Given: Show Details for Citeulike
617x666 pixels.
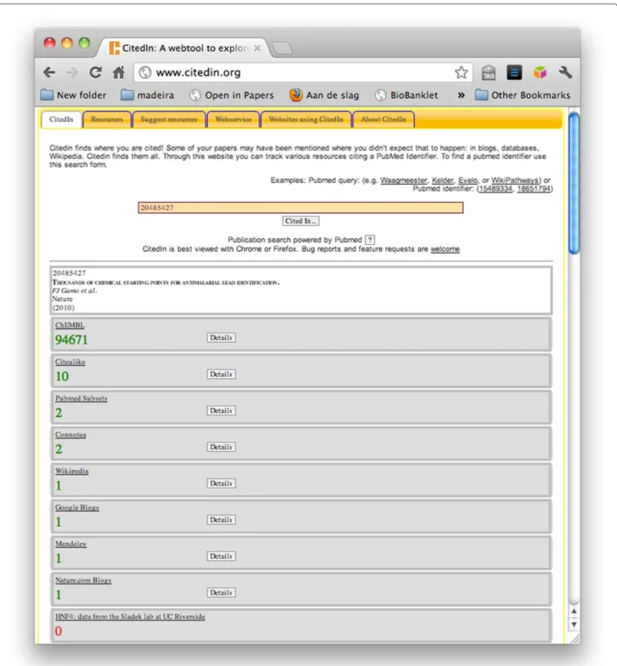Looking at the screenshot, I should coord(221,374).
